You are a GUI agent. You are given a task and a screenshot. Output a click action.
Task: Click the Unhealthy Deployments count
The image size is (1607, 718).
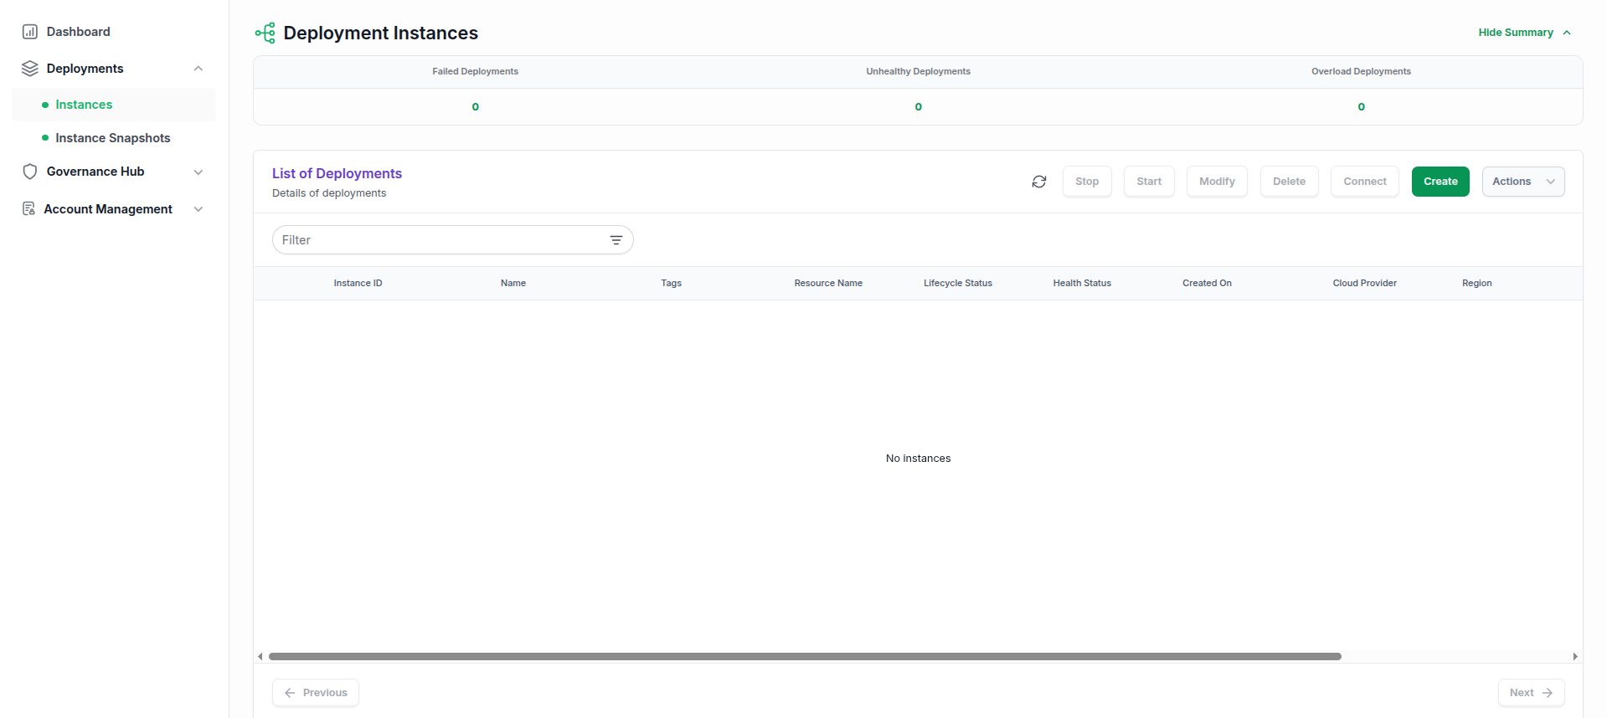pos(919,107)
